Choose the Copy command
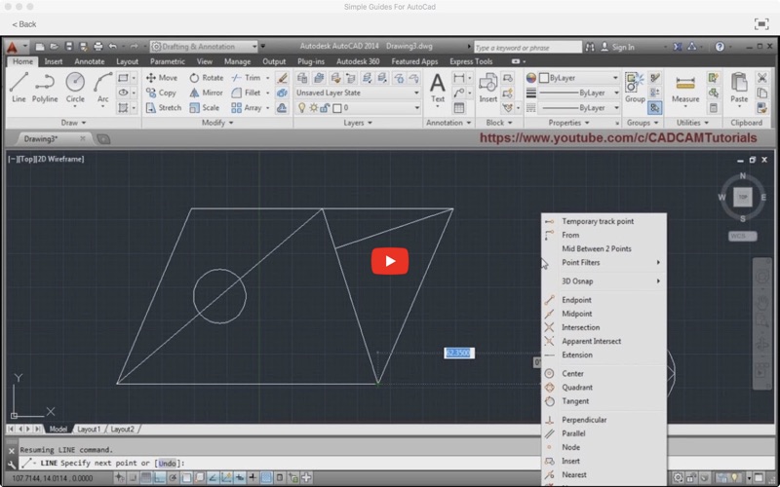 [161, 93]
